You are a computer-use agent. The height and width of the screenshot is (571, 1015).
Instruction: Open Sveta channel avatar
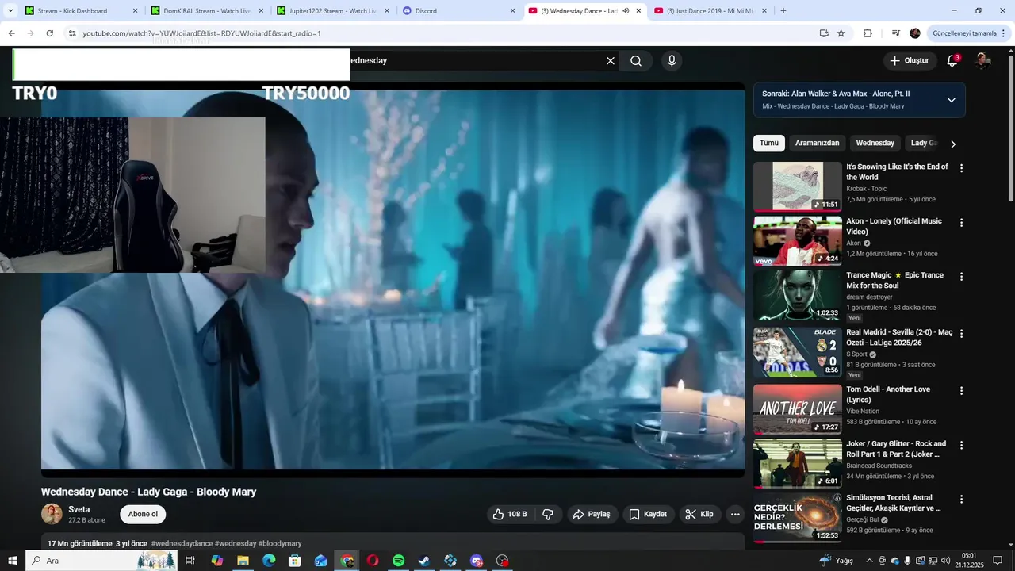[x=52, y=514]
